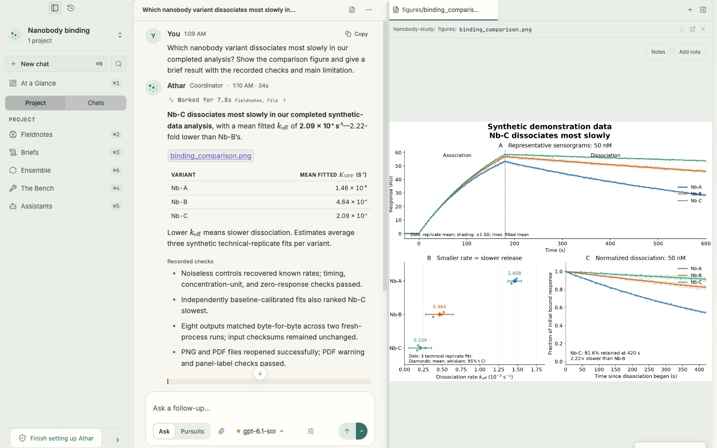Open Fieldnotes in the project sidebar
Viewport: 717px width, 448px height.
(66, 134)
